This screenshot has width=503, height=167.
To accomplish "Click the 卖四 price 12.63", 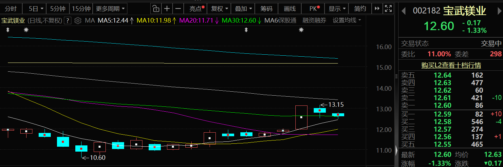I will pos(442,83).
